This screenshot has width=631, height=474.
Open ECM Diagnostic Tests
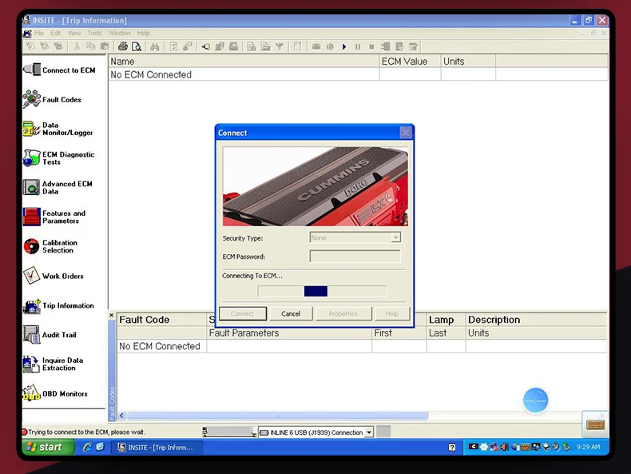pyautogui.click(x=59, y=157)
